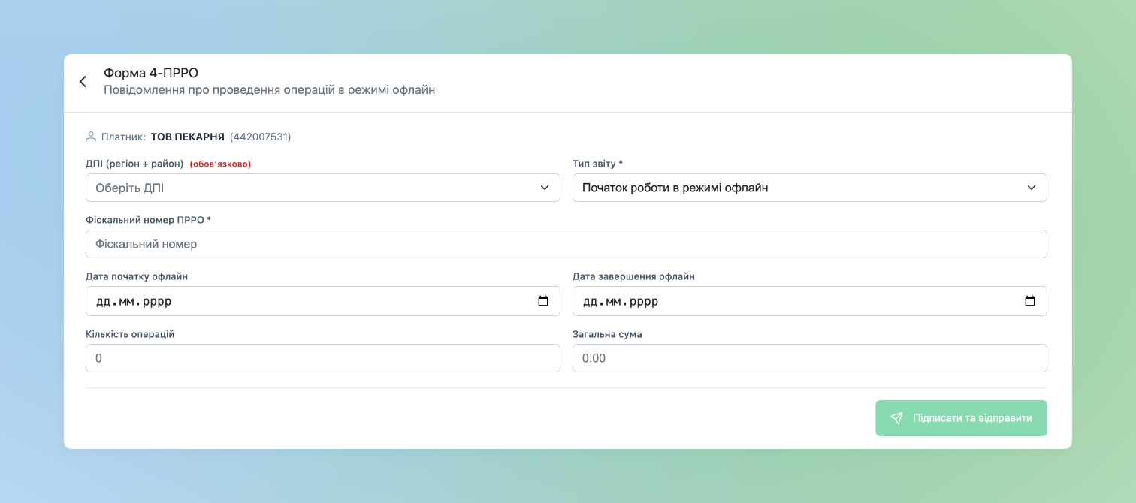Select the day segment of Дата завершення офлайн

591,302
